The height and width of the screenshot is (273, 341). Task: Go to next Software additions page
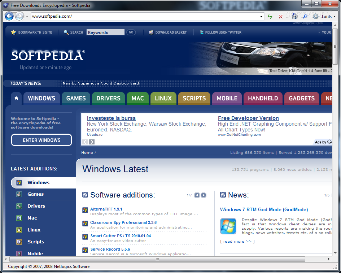tap(204, 195)
